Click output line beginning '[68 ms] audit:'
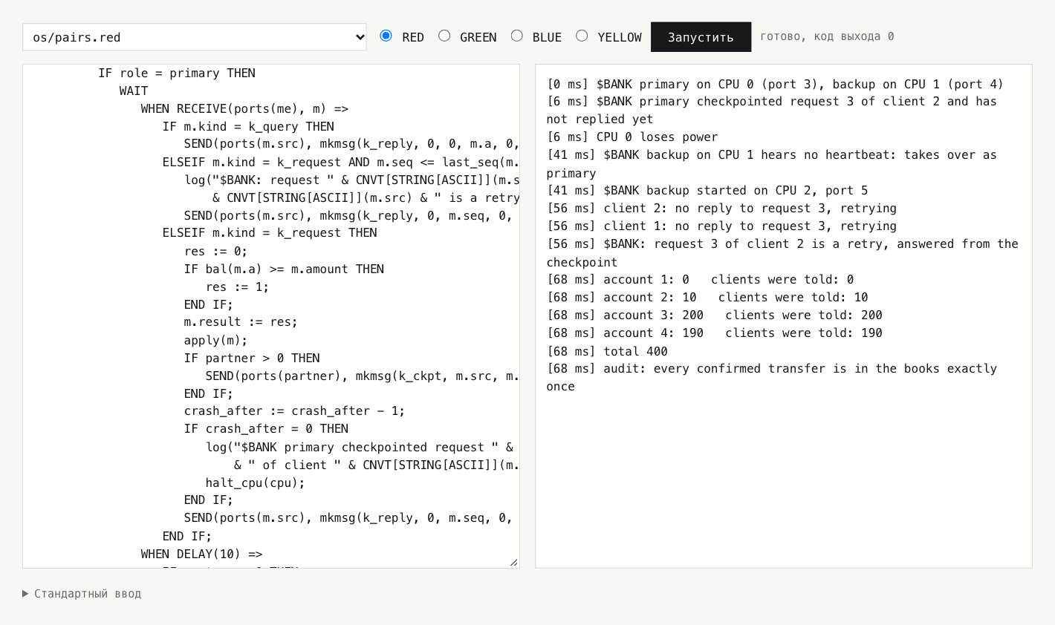This screenshot has height=625, width=1055. [771, 378]
